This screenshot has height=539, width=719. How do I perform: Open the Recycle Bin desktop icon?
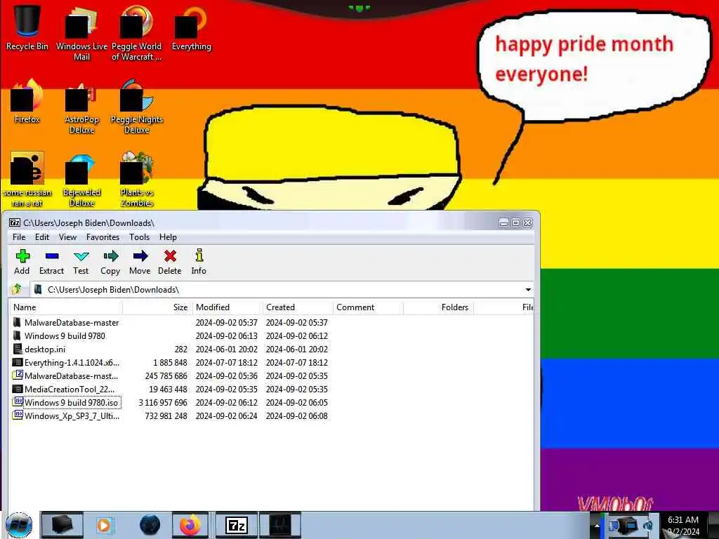tap(27, 27)
